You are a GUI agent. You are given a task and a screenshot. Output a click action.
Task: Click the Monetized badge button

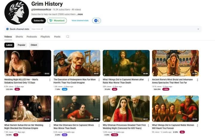(57, 21)
